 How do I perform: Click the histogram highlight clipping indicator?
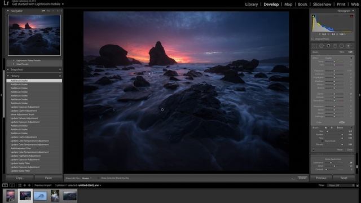pos(351,16)
